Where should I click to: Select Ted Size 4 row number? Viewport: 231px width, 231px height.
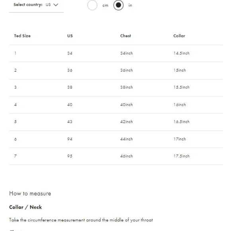pos(15,105)
